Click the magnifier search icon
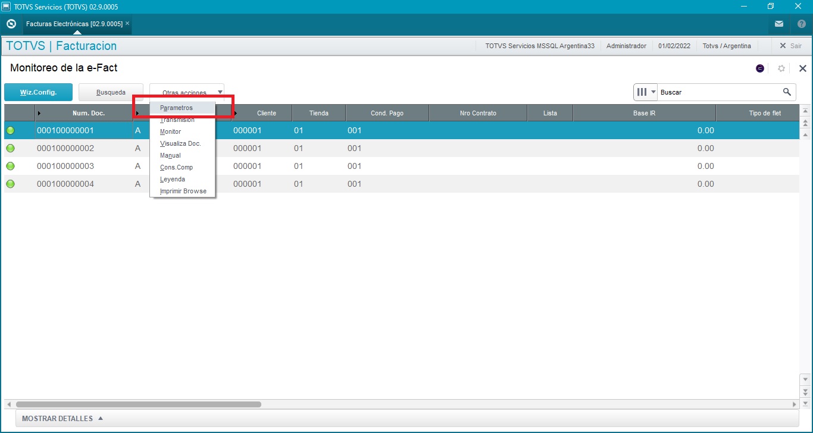Viewport: 813px width, 433px height. point(787,92)
